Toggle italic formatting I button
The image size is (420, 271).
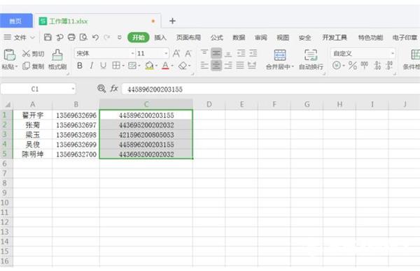[x=91, y=66]
